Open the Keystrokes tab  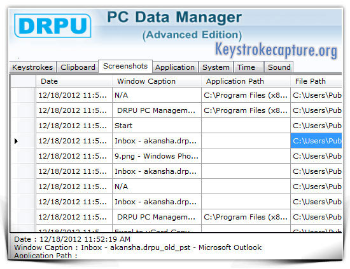tap(32, 67)
